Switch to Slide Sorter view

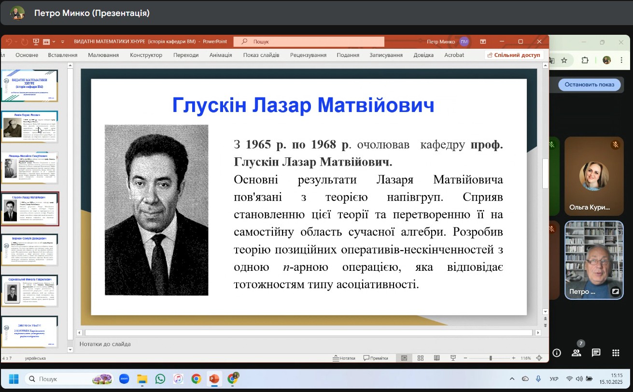421,358
